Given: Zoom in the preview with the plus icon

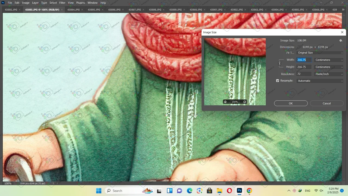Looking at the screenshot, I should [244, 102].
